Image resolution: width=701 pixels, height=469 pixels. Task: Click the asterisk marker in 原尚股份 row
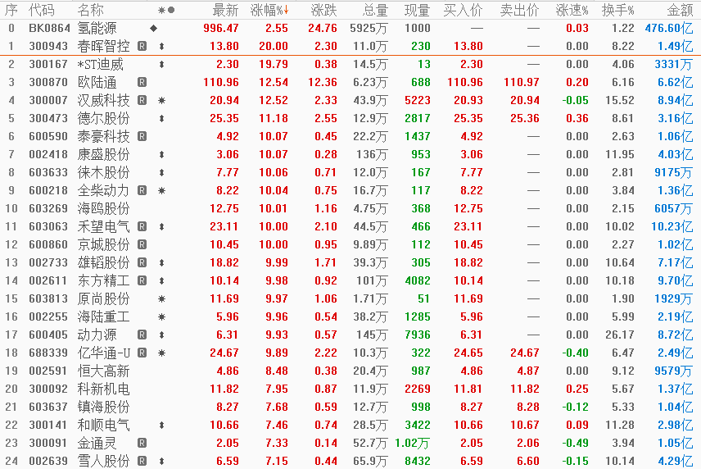point(162,299)
